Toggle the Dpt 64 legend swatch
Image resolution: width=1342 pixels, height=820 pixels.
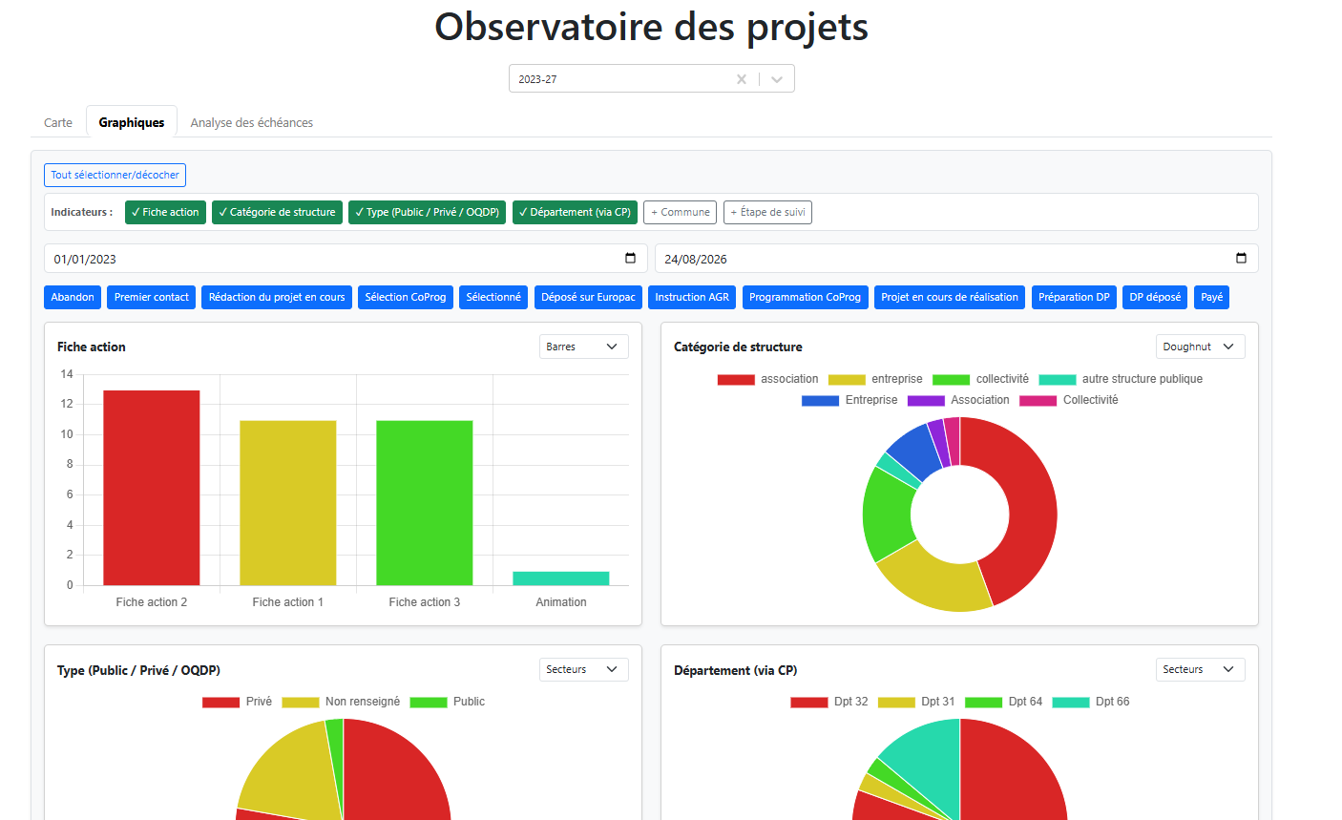point(983,702)
